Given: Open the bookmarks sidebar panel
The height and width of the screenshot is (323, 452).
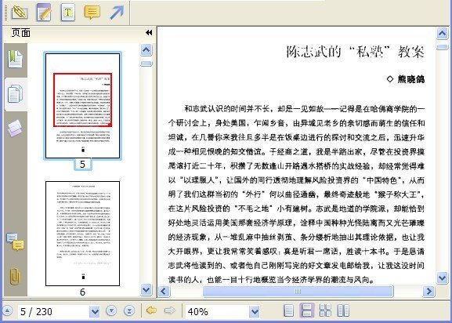Looking at the screenshot, I should pos(15,59).
